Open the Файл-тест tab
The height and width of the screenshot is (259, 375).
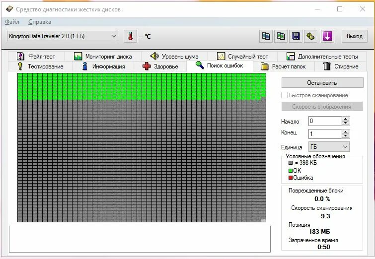[x=36, y=57]
